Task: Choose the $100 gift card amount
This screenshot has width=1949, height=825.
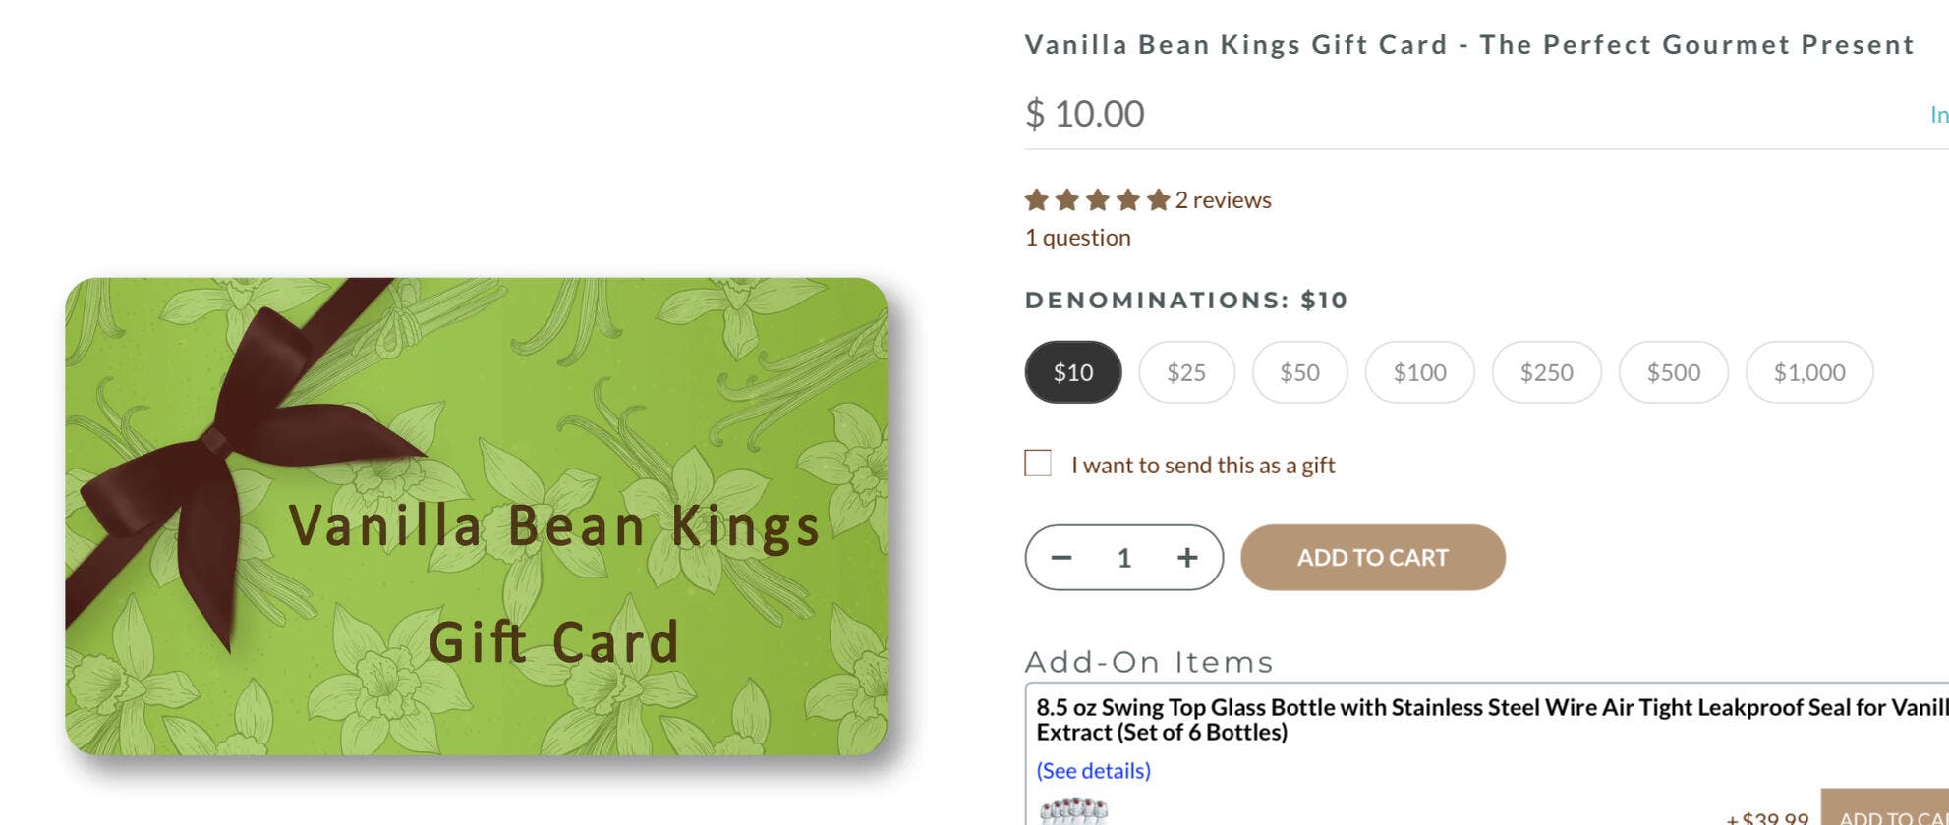Action: [1419, 372]
